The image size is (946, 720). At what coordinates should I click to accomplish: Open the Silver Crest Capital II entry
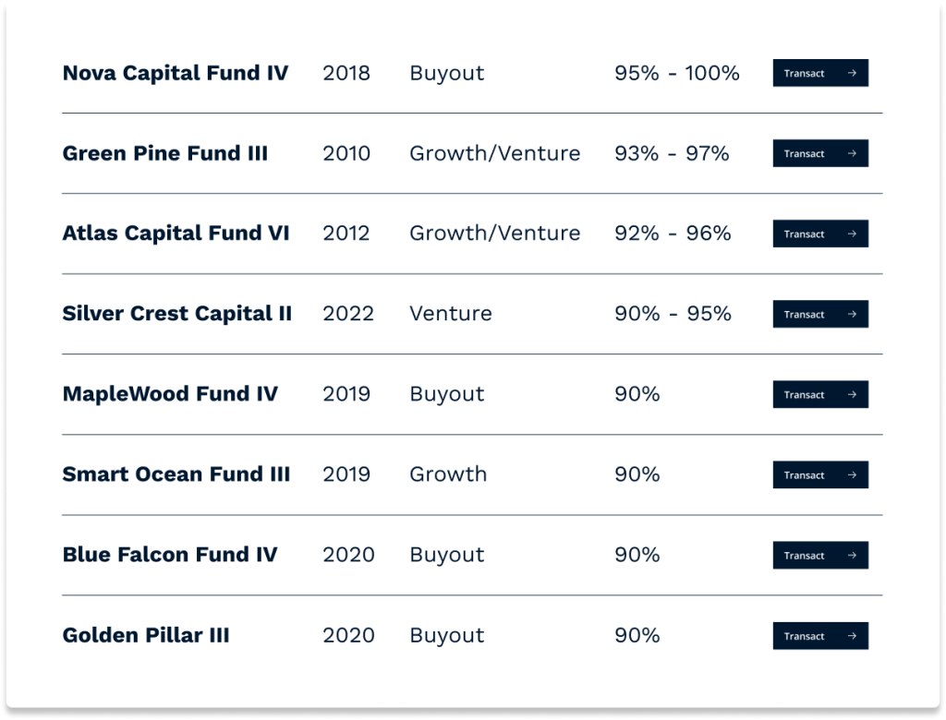(x=177, y=314)
